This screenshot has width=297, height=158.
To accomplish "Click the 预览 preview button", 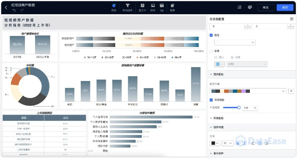I will coord(265,7).
